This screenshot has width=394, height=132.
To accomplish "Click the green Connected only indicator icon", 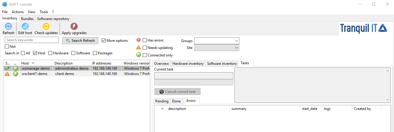I will (139, 55).
